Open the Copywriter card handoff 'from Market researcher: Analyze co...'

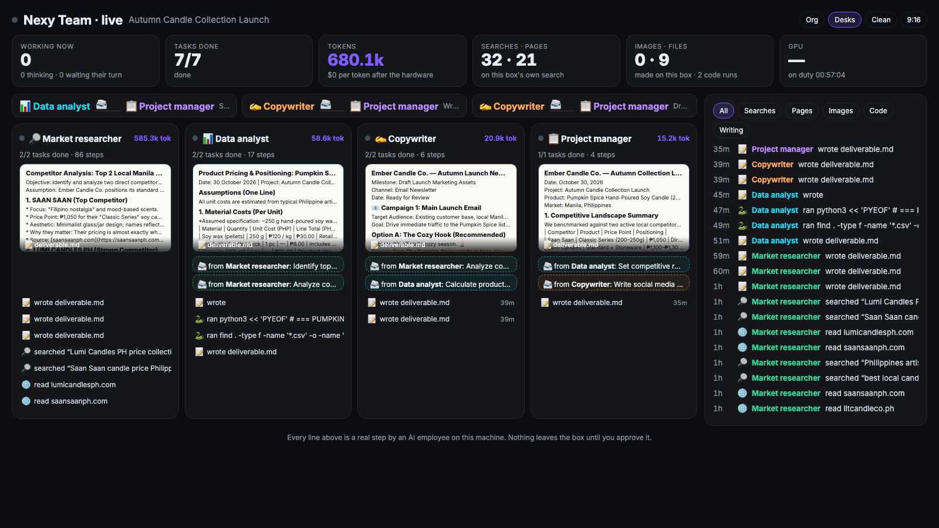[441, 265]
